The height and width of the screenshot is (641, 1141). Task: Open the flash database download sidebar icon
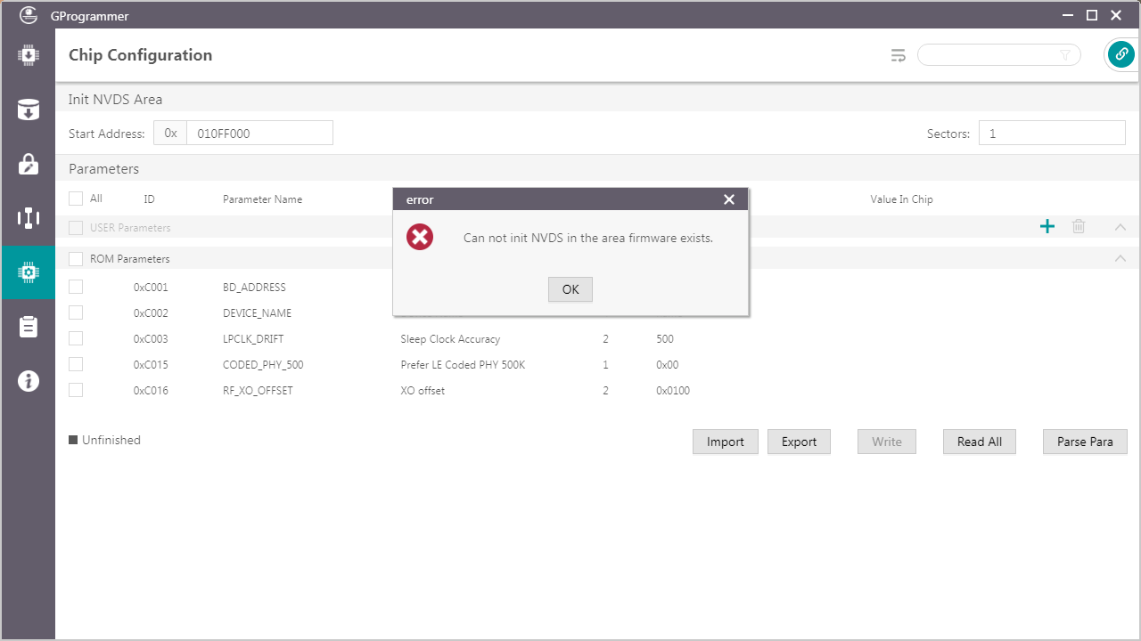[x=28, y=110]
